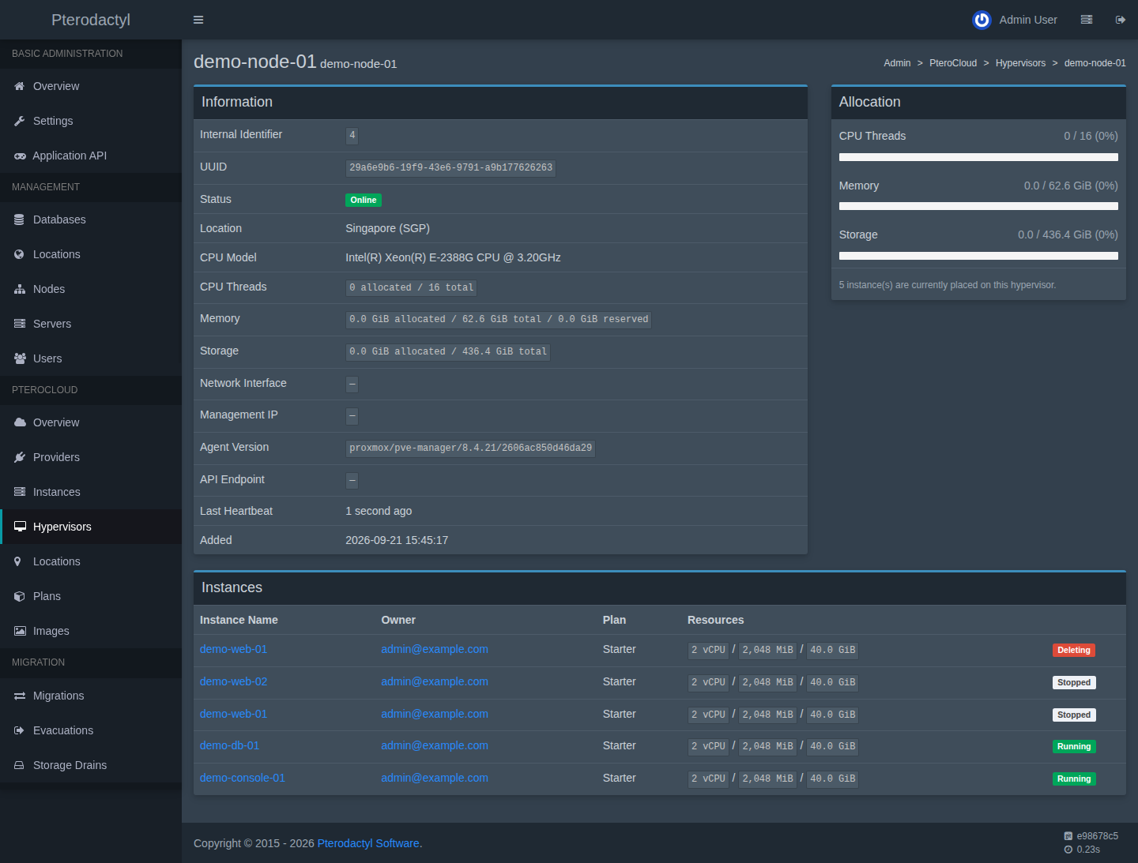Click the Users group icon
This screenshot has height=863, width=1138.
tap(20, 358)
